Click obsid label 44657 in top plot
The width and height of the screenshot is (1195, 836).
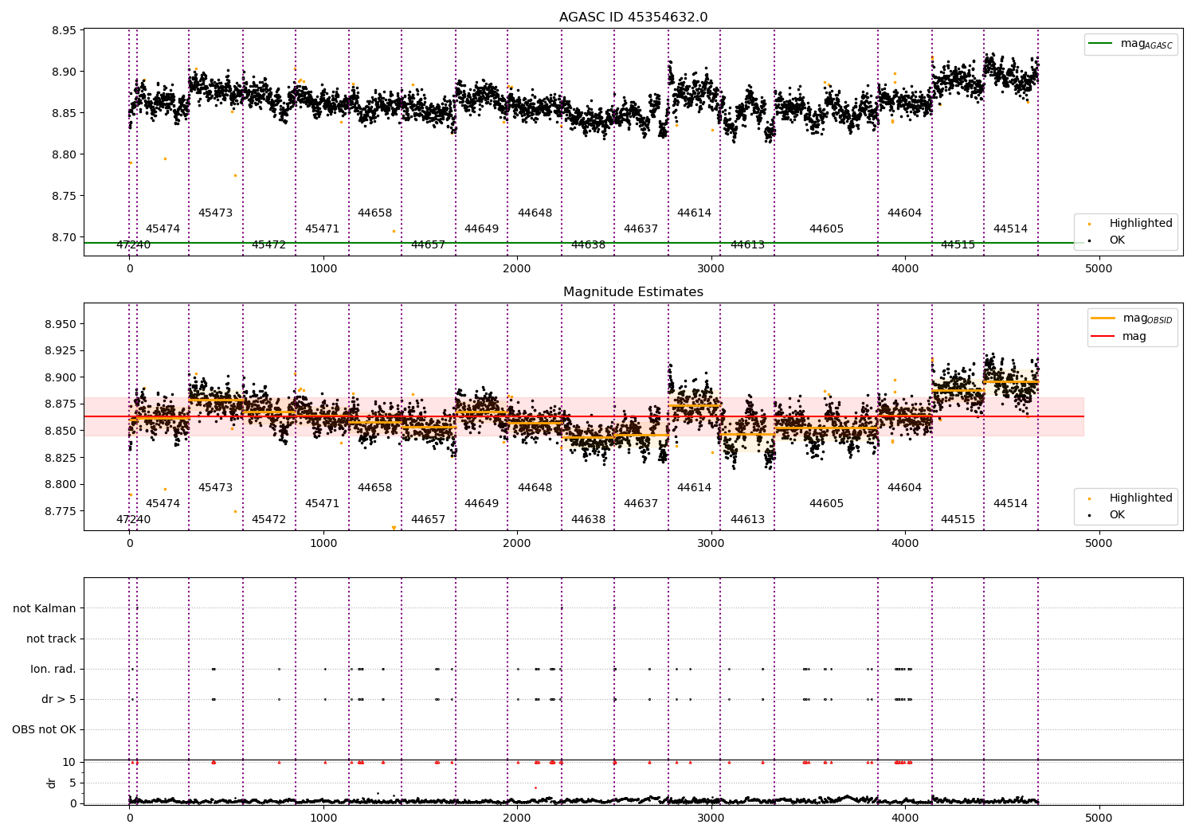pos(428,245)
